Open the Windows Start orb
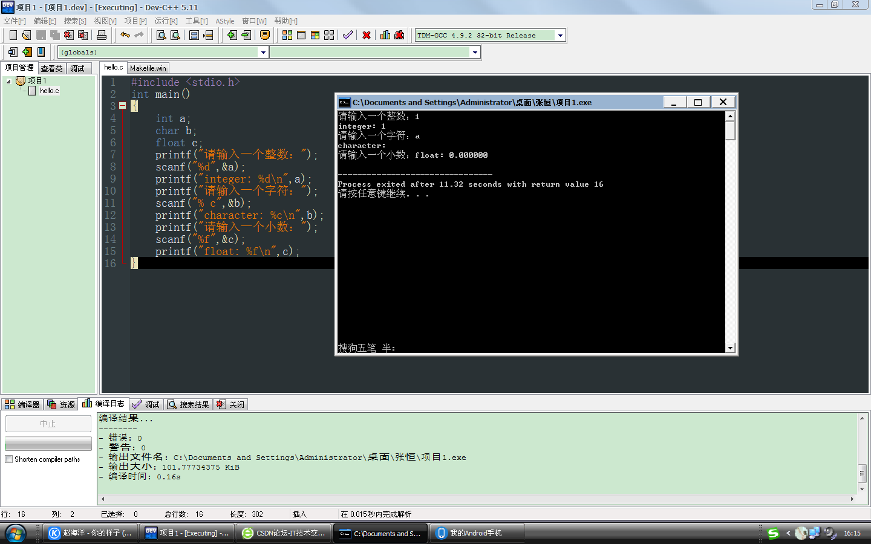871x544 pixels. tap(15, 533)
